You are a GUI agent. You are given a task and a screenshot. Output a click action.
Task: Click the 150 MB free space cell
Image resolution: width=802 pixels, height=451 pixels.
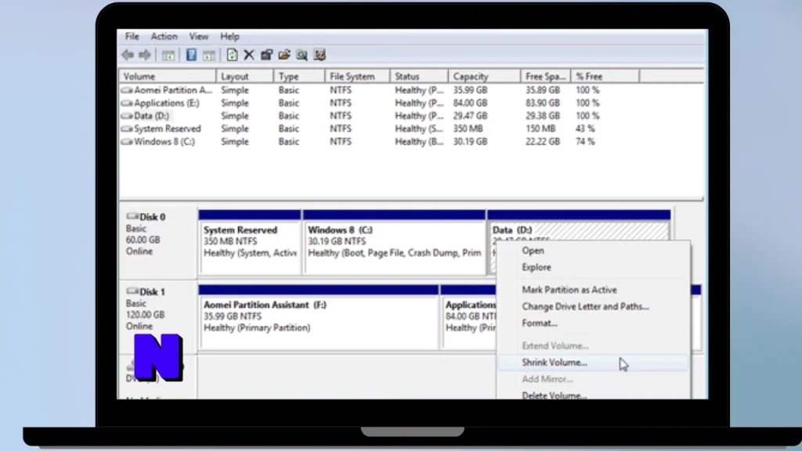point(540,129)
